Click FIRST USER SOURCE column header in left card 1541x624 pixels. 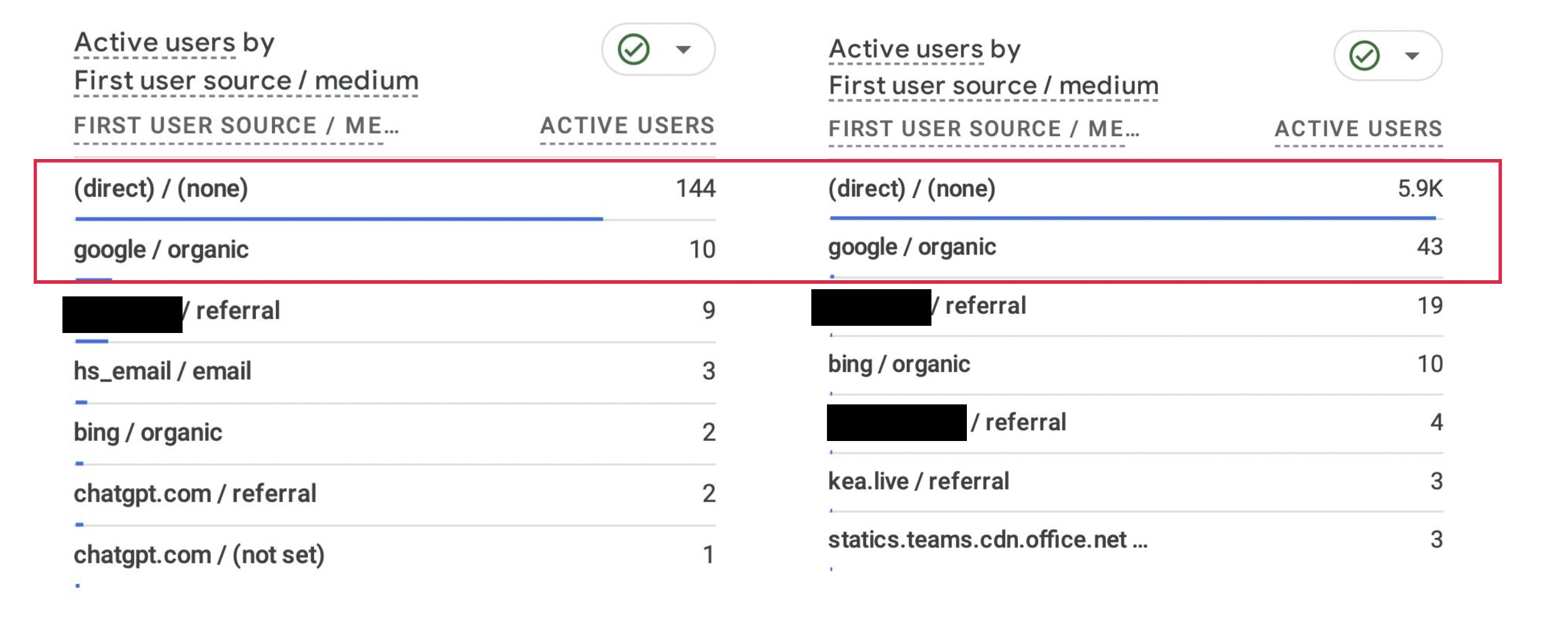tap(236, 126)
